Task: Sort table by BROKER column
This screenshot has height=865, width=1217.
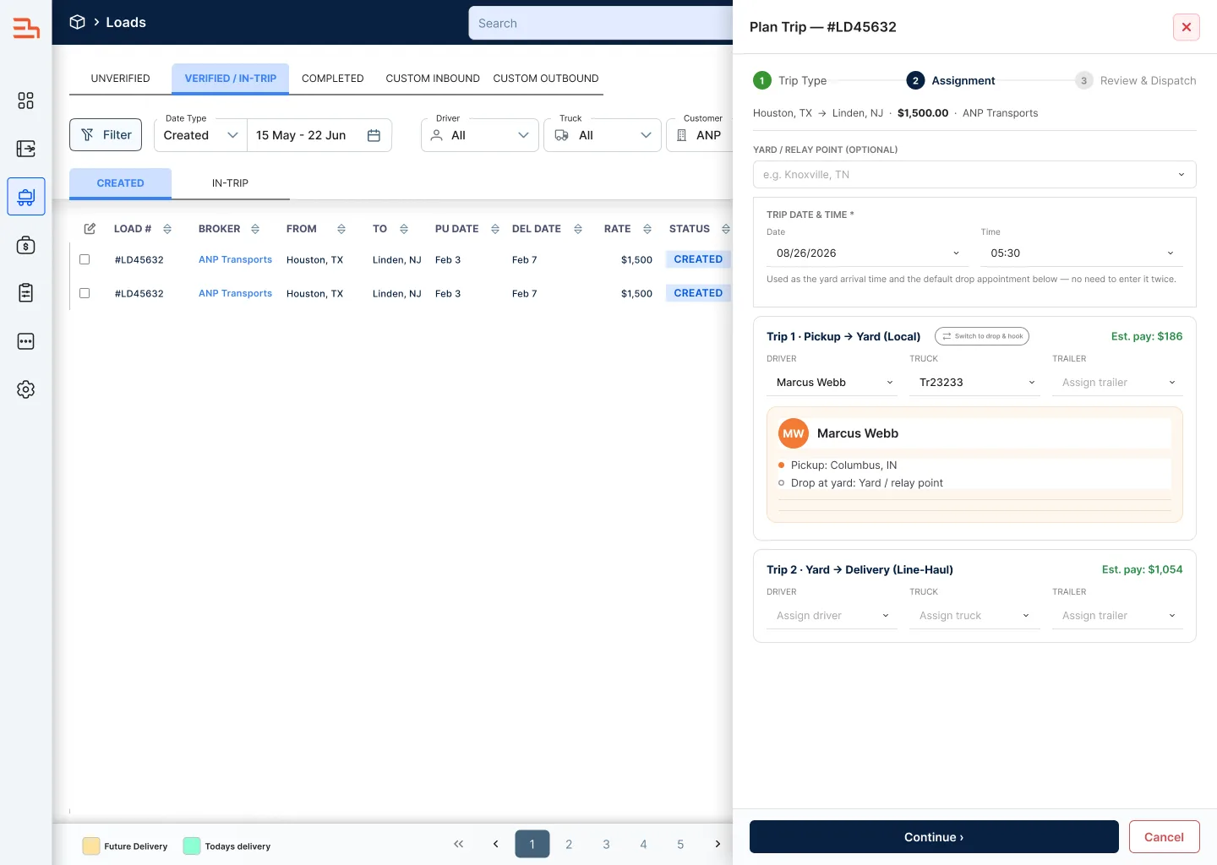Action: pos(255,229)
